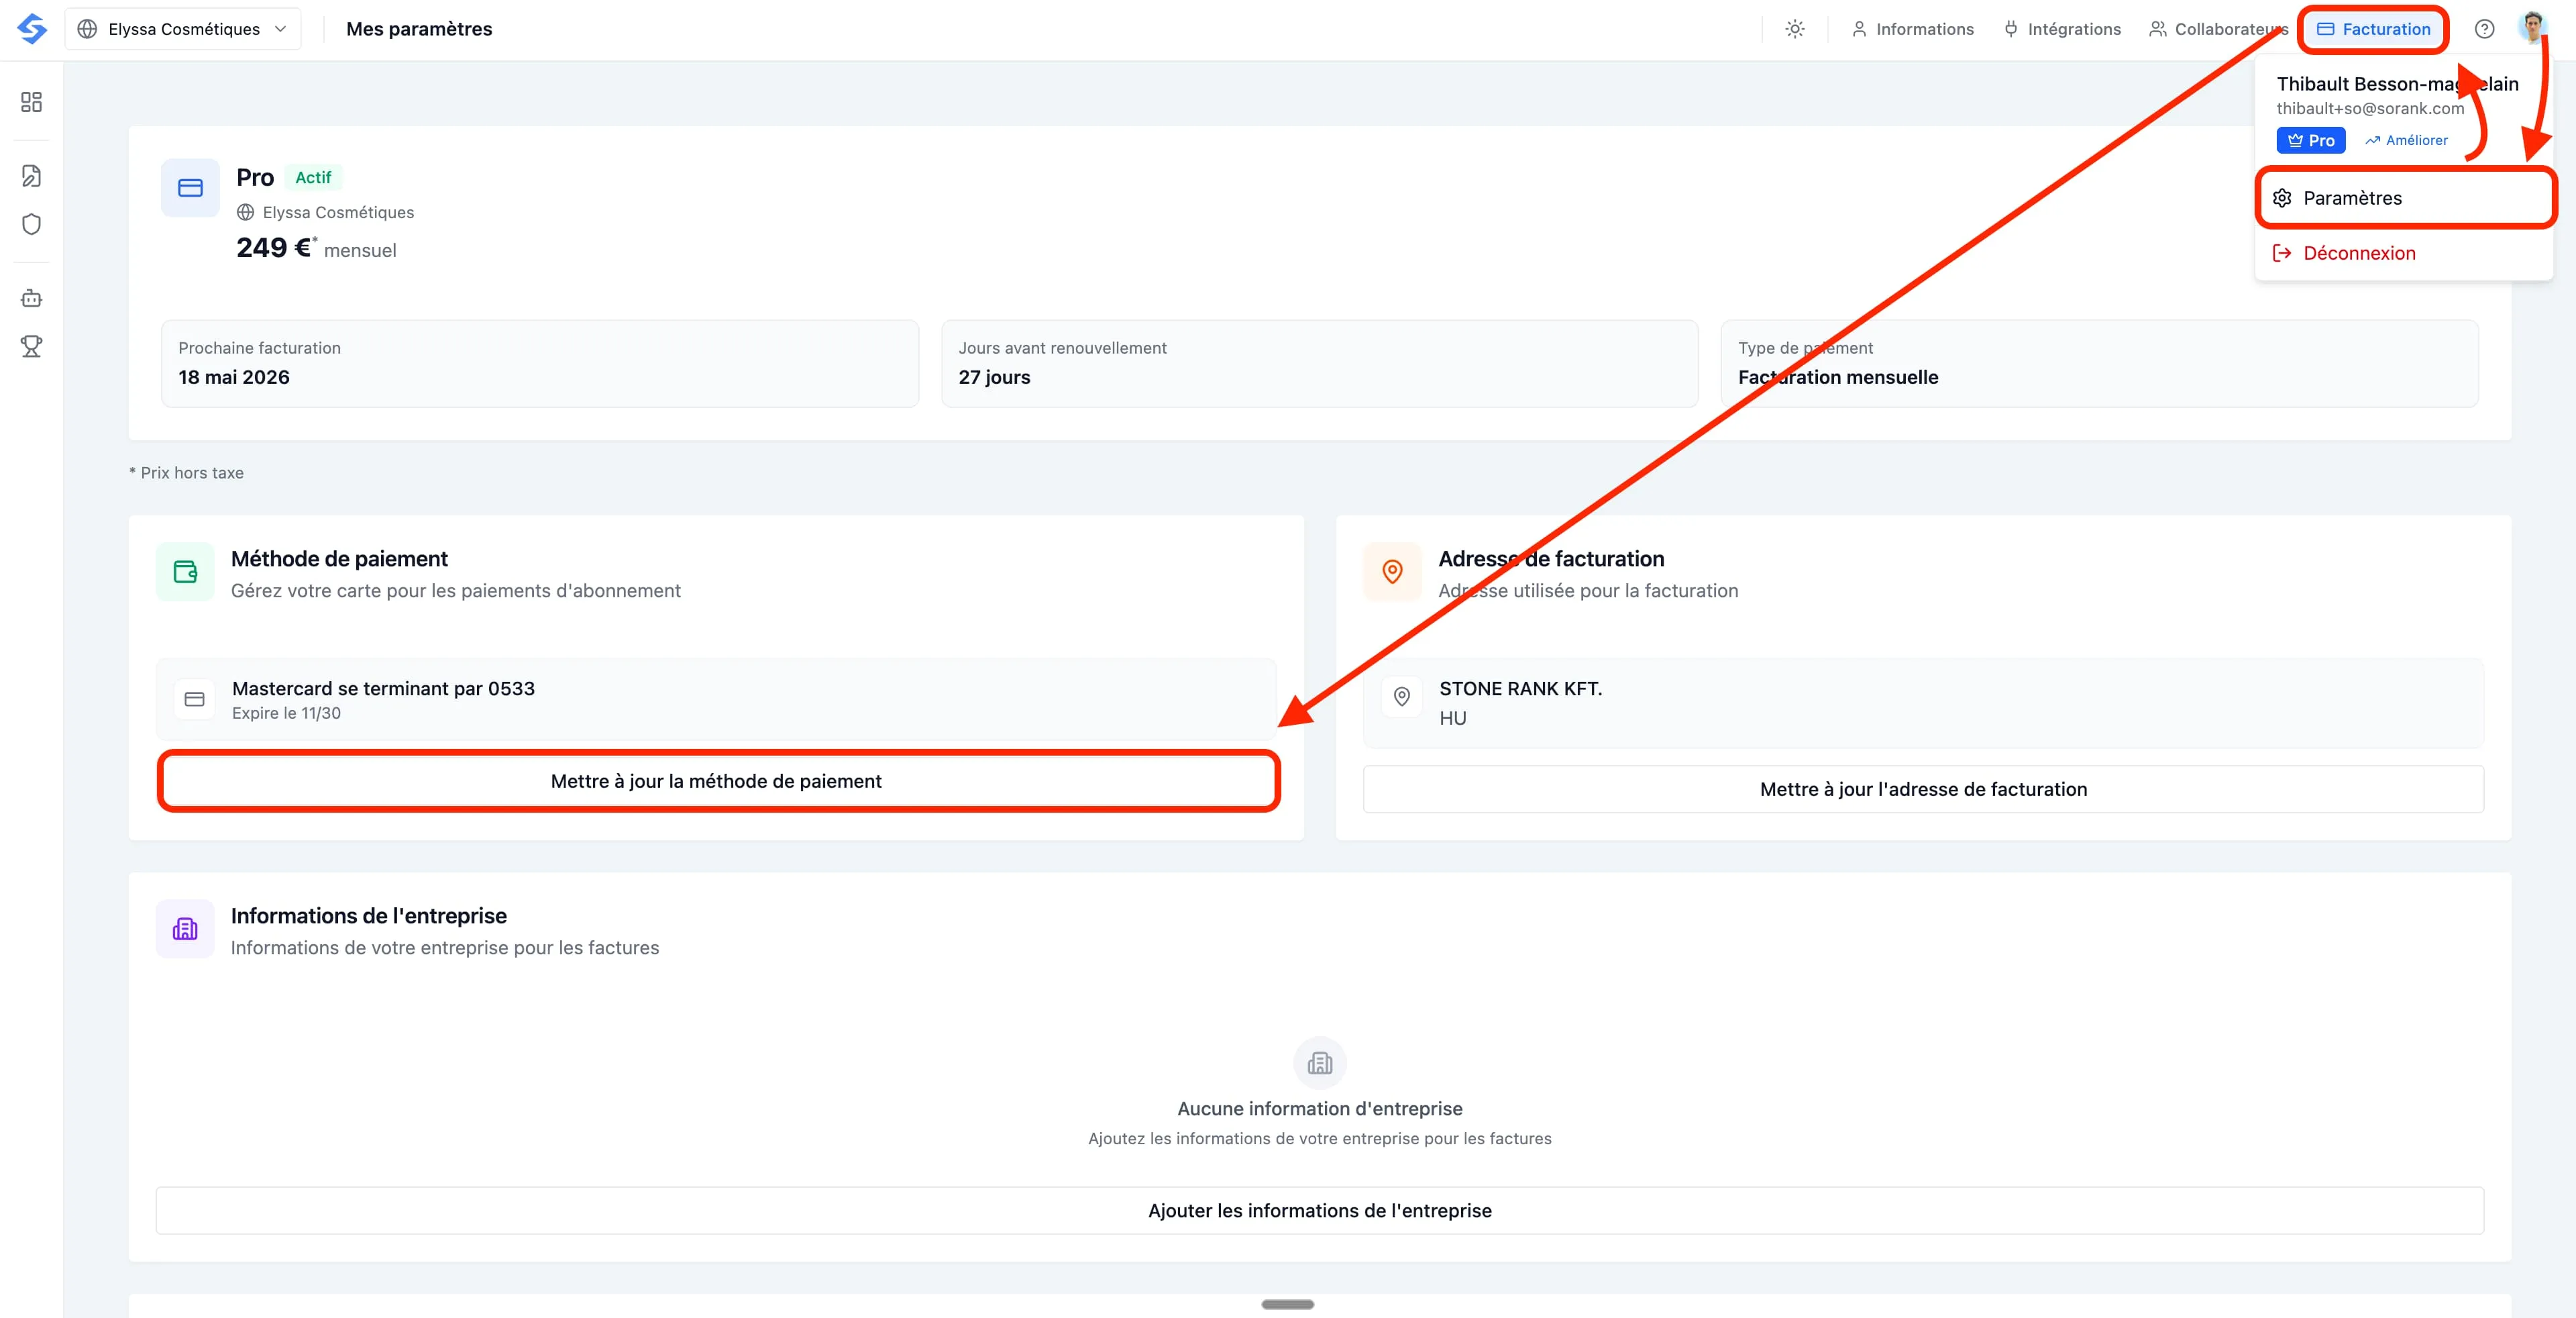Click Mastercard se terminant par 0533
The image size is (2576, 1318).
383,688
